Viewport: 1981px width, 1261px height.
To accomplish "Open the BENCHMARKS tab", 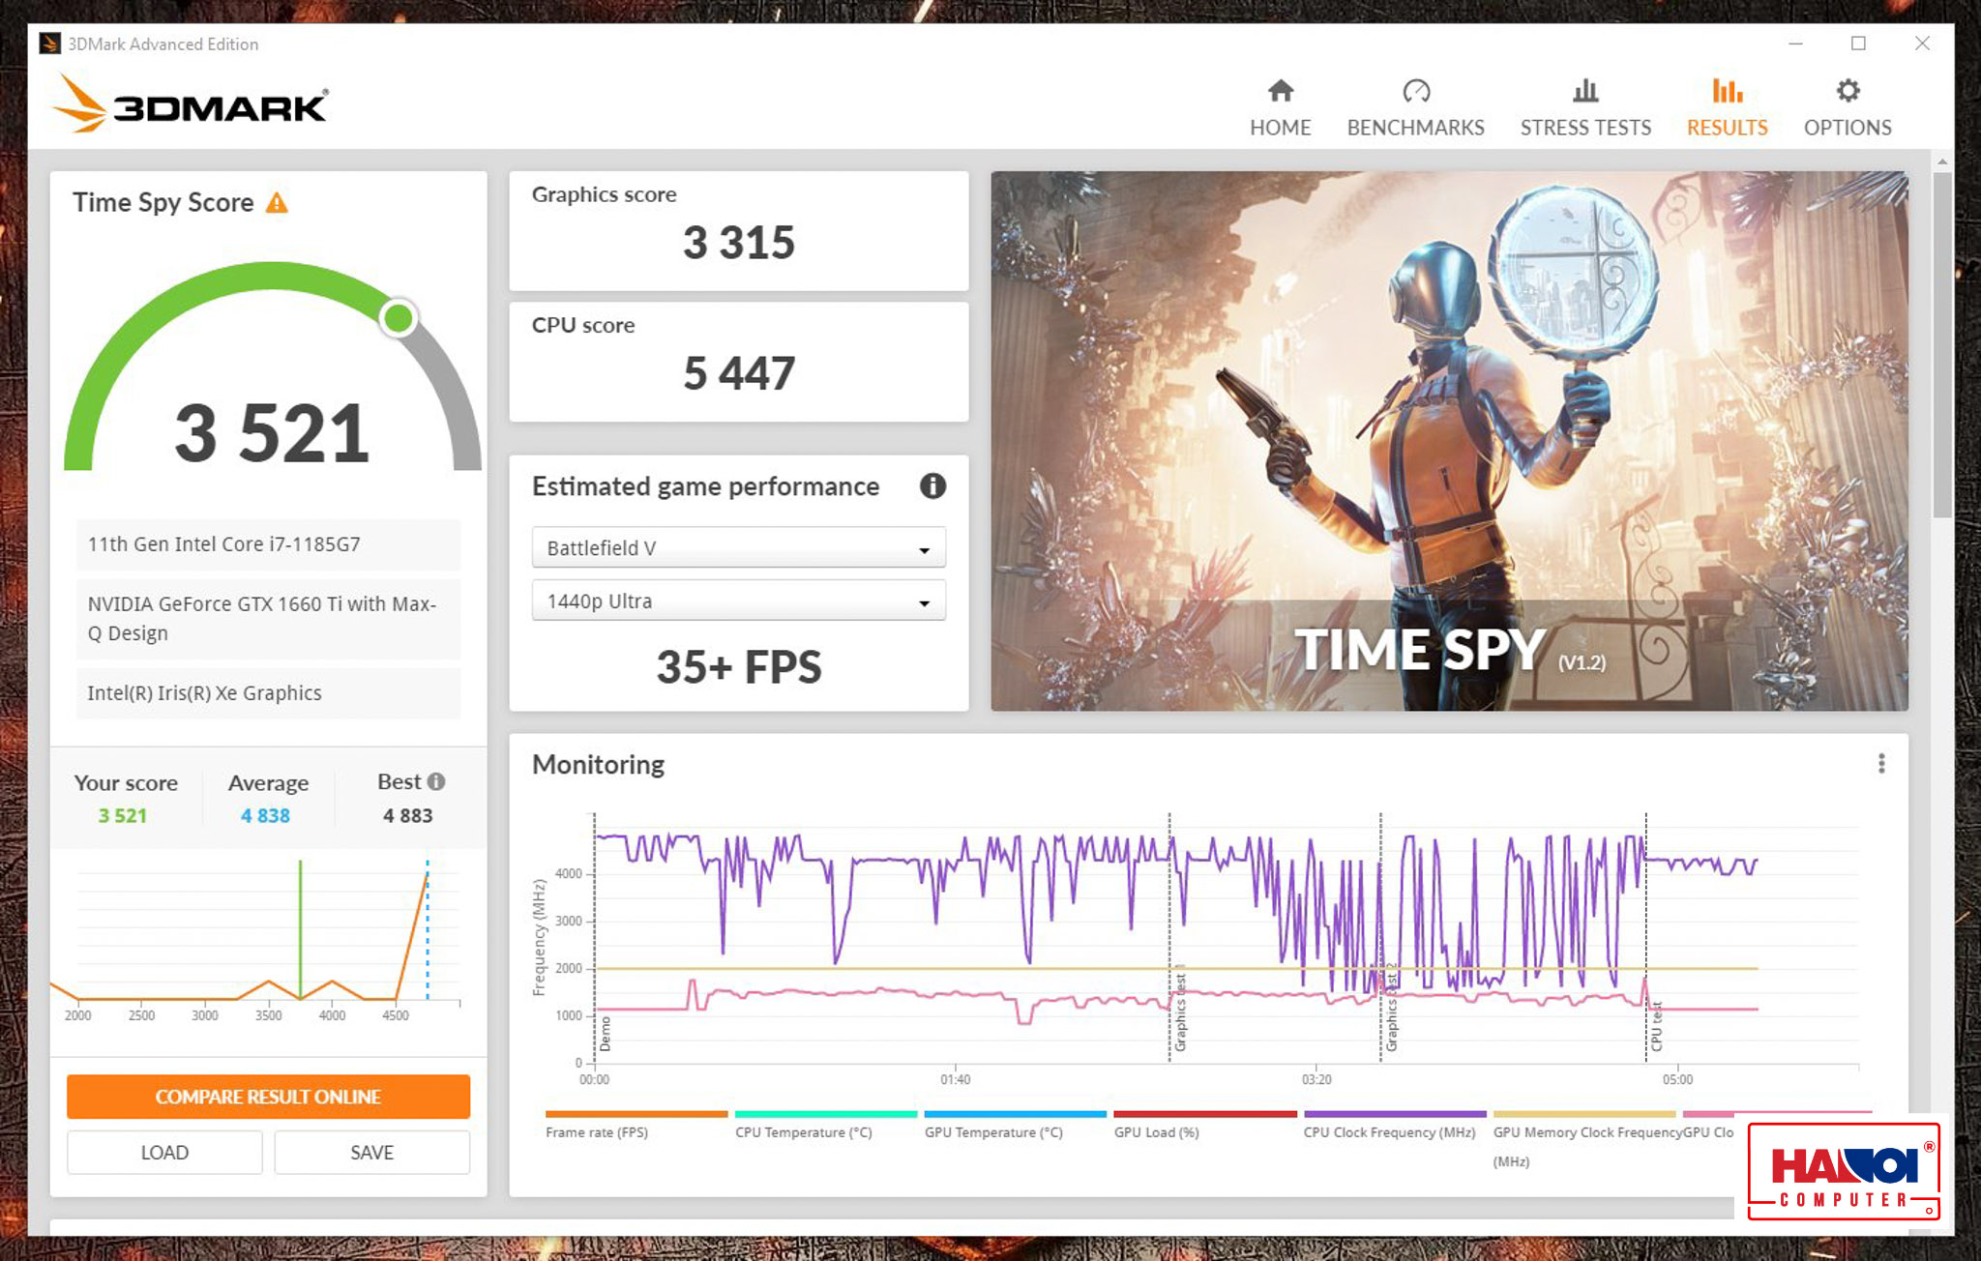I will tap(1415, 108).
